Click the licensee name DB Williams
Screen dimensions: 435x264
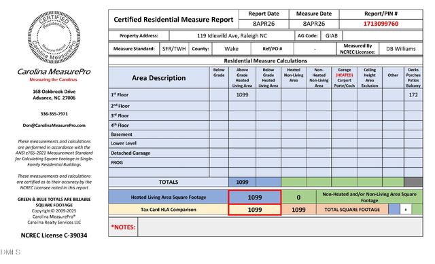(401, 49)
